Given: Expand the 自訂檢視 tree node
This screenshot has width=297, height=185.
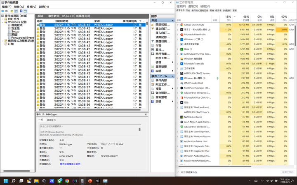Looking at the screenshot, I should pos(2,19).
